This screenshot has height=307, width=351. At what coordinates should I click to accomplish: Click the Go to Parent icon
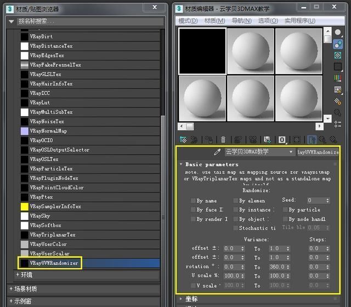click(x=322, y=140)
